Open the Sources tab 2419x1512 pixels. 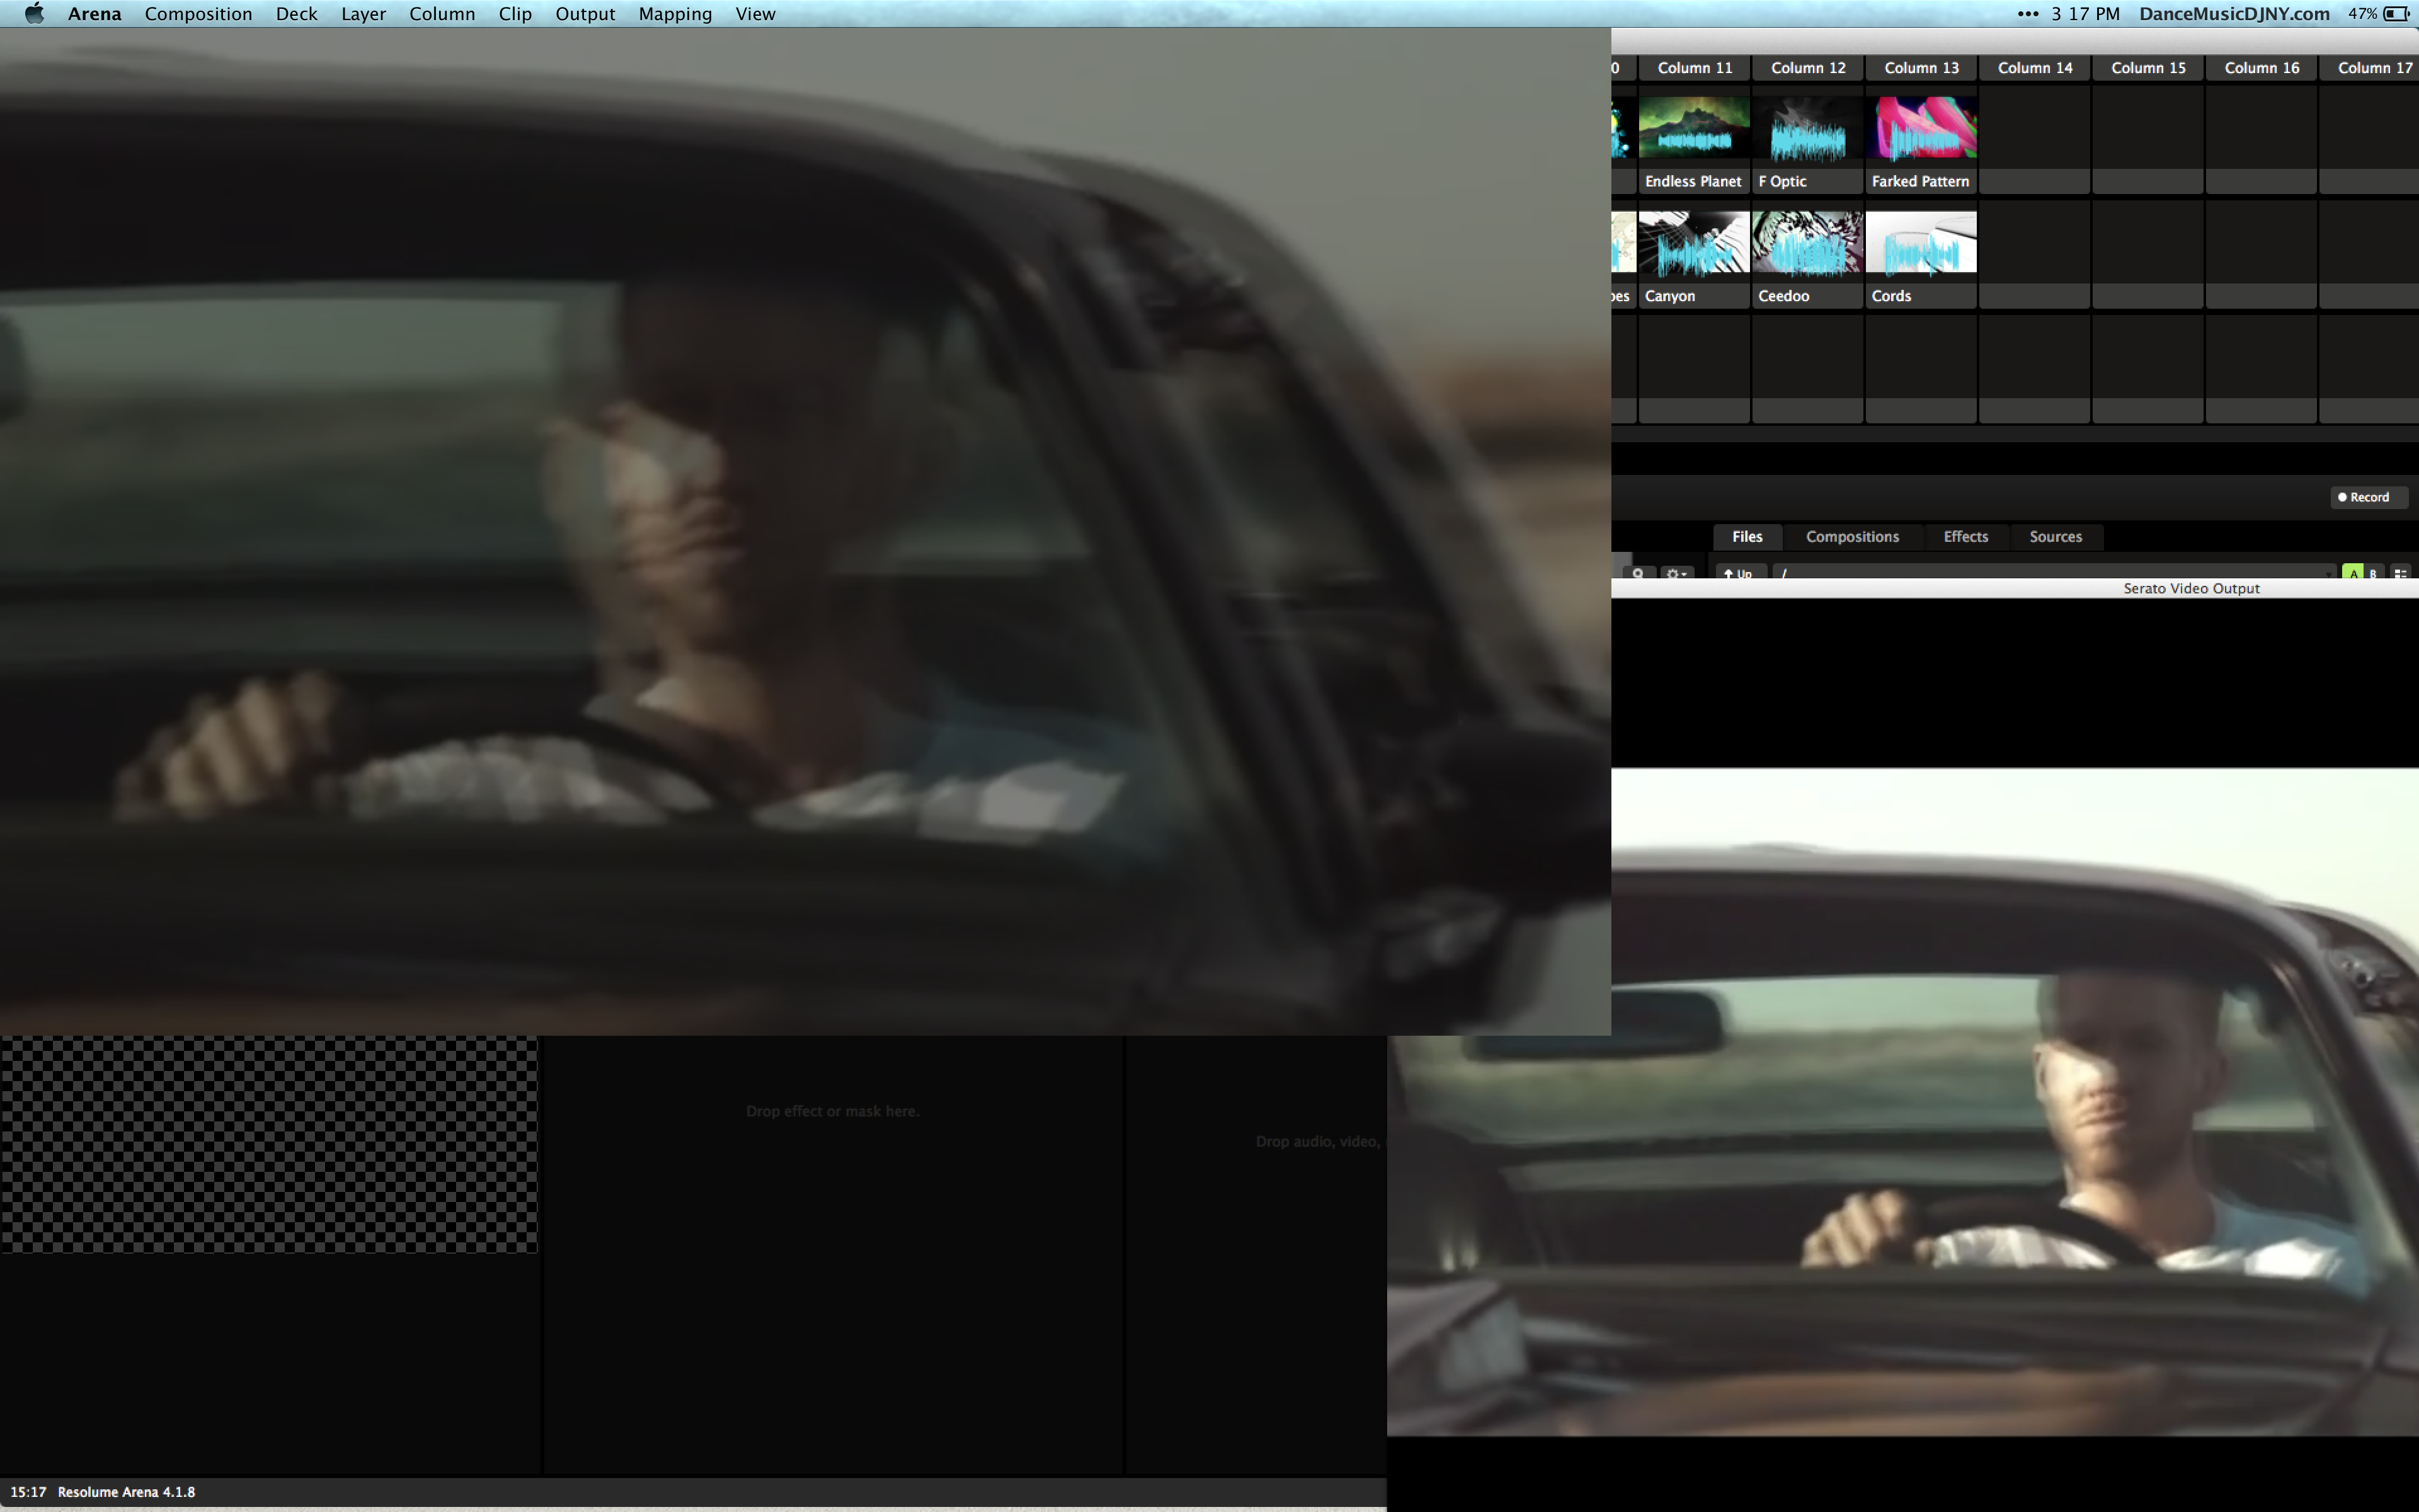tap(2055, 537)
